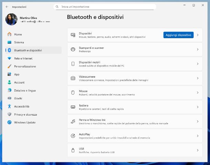Click the AutoPlay title text

tap(84, 134)
